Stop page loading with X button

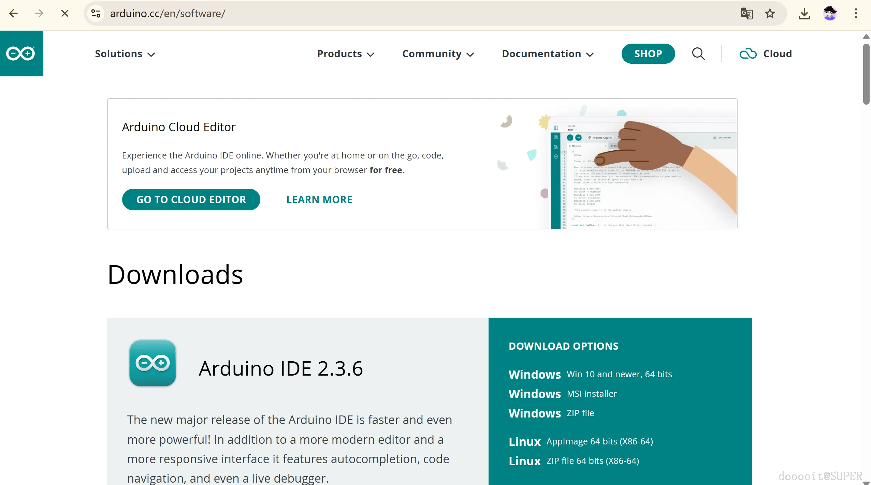(x=64, y=13)
